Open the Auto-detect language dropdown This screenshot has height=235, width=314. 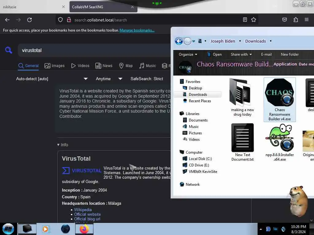[x=52, y=79]
